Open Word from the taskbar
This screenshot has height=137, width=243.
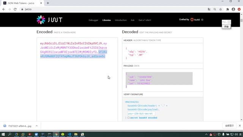click(36, 134)
